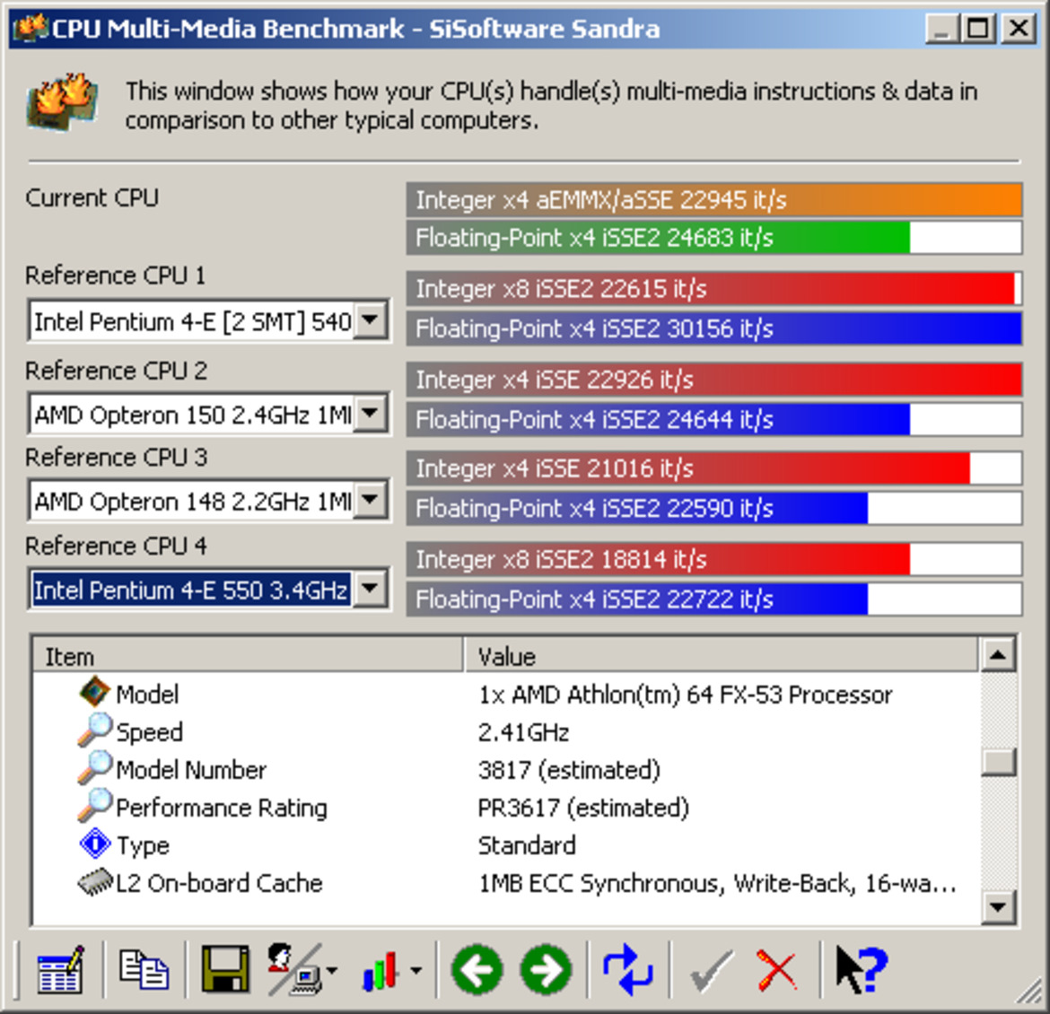Open dropdown arrow beside the connect icon
This screenshot has width=1050, height=1014.
332,970
